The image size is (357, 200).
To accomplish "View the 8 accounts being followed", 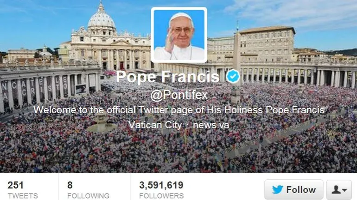I will tap(70, 185).
